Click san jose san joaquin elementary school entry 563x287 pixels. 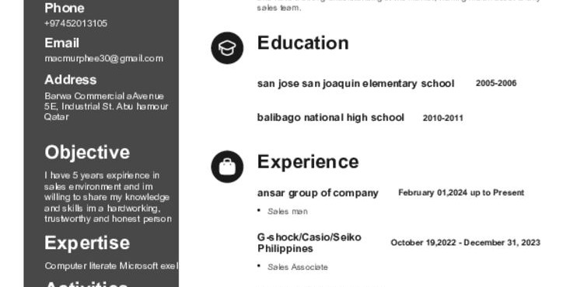point(355,84)
